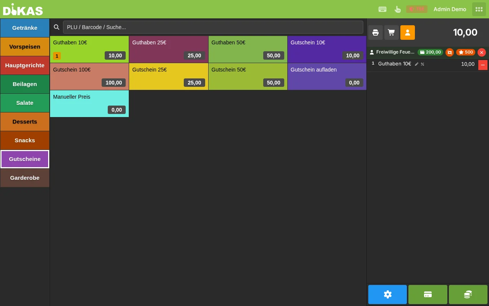
Task: Click the 200,00 wallet balance badge
Action: tap(431, 52)
